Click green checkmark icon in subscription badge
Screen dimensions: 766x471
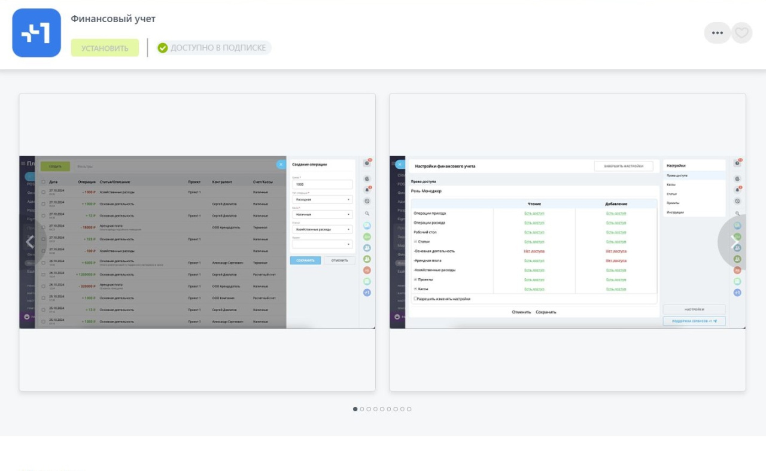163,48
